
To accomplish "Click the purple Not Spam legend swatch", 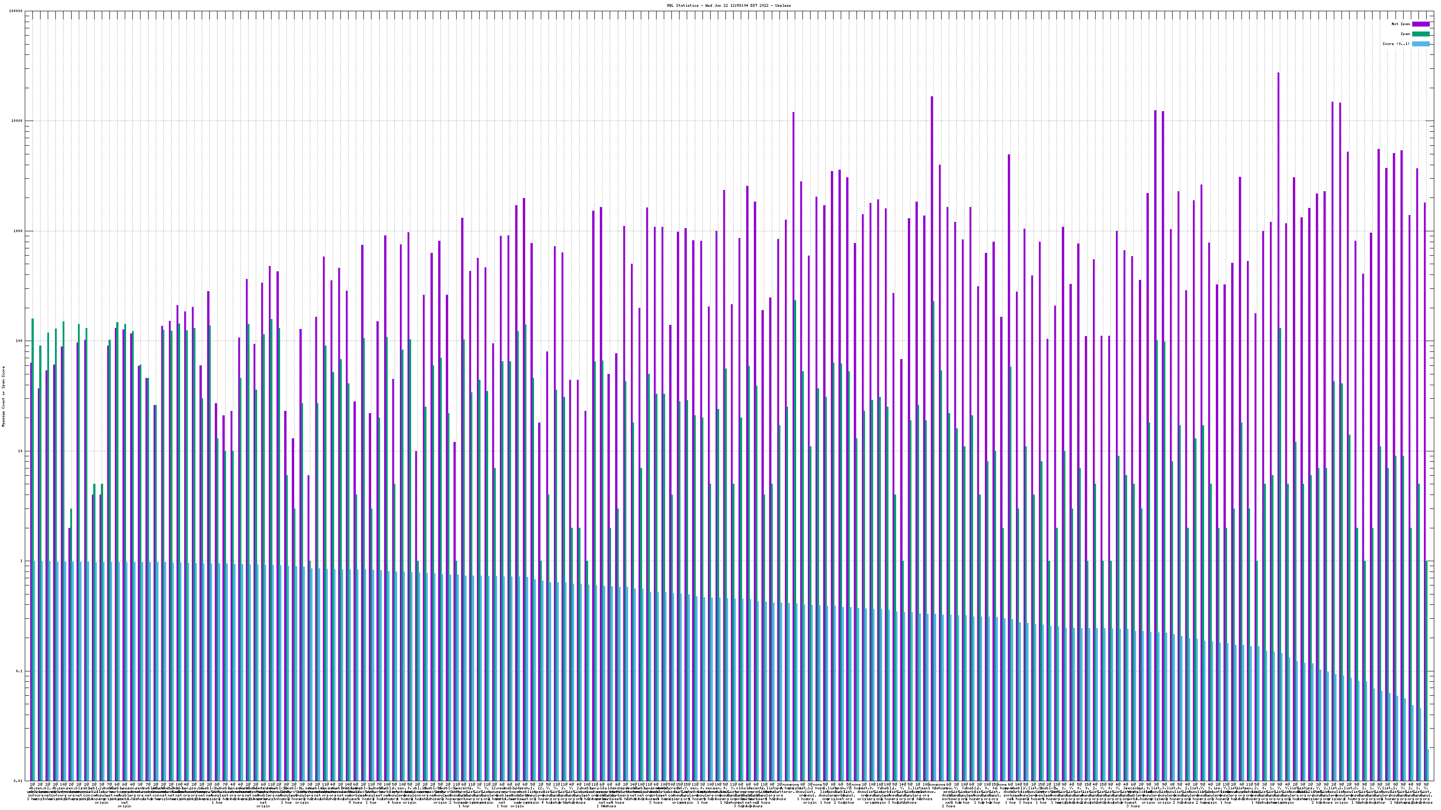I will point(1420,24).
